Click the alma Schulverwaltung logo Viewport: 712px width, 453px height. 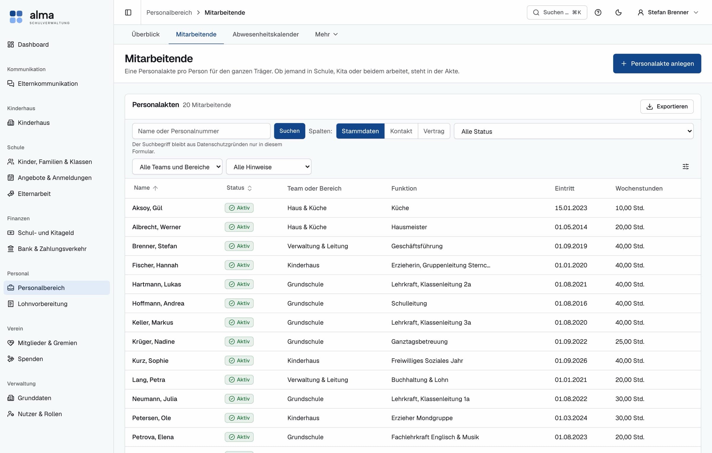click(x=39, y=17)
